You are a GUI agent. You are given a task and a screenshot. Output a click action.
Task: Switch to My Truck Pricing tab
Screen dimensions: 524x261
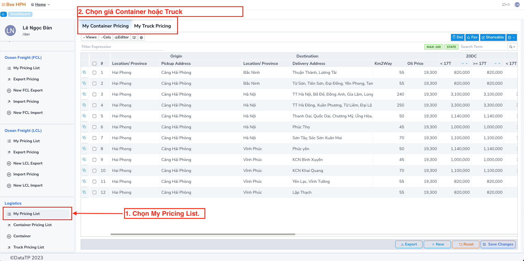pos(152,26)
